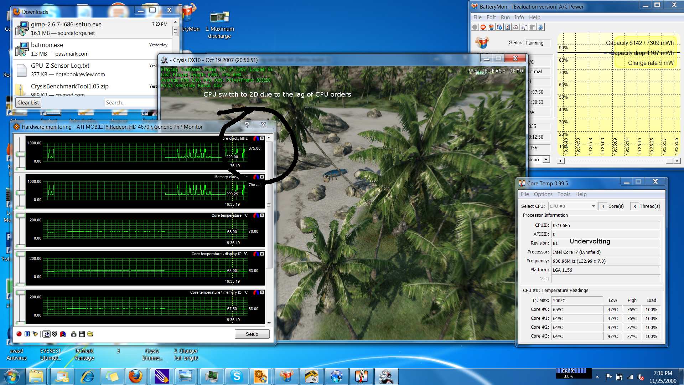Open Core Temp File menu

pos(525,194)
